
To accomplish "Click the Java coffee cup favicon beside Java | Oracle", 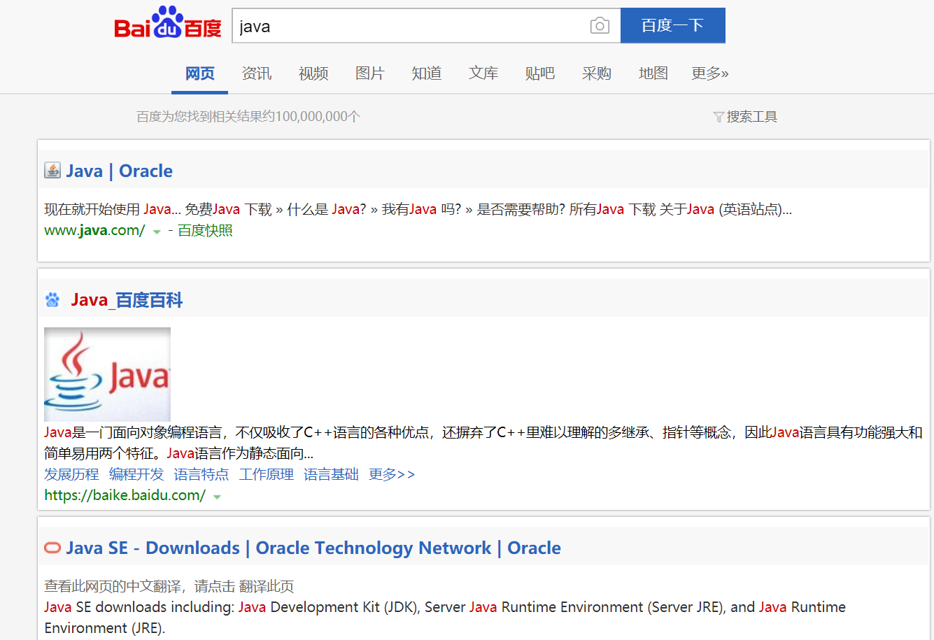I will (52, 171).
